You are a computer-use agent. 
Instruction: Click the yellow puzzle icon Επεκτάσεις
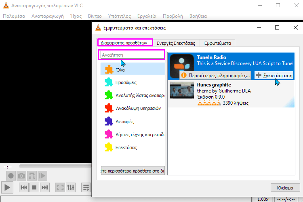point(109,147)
